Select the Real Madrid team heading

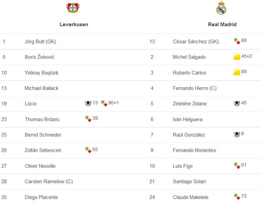[223, 24]
